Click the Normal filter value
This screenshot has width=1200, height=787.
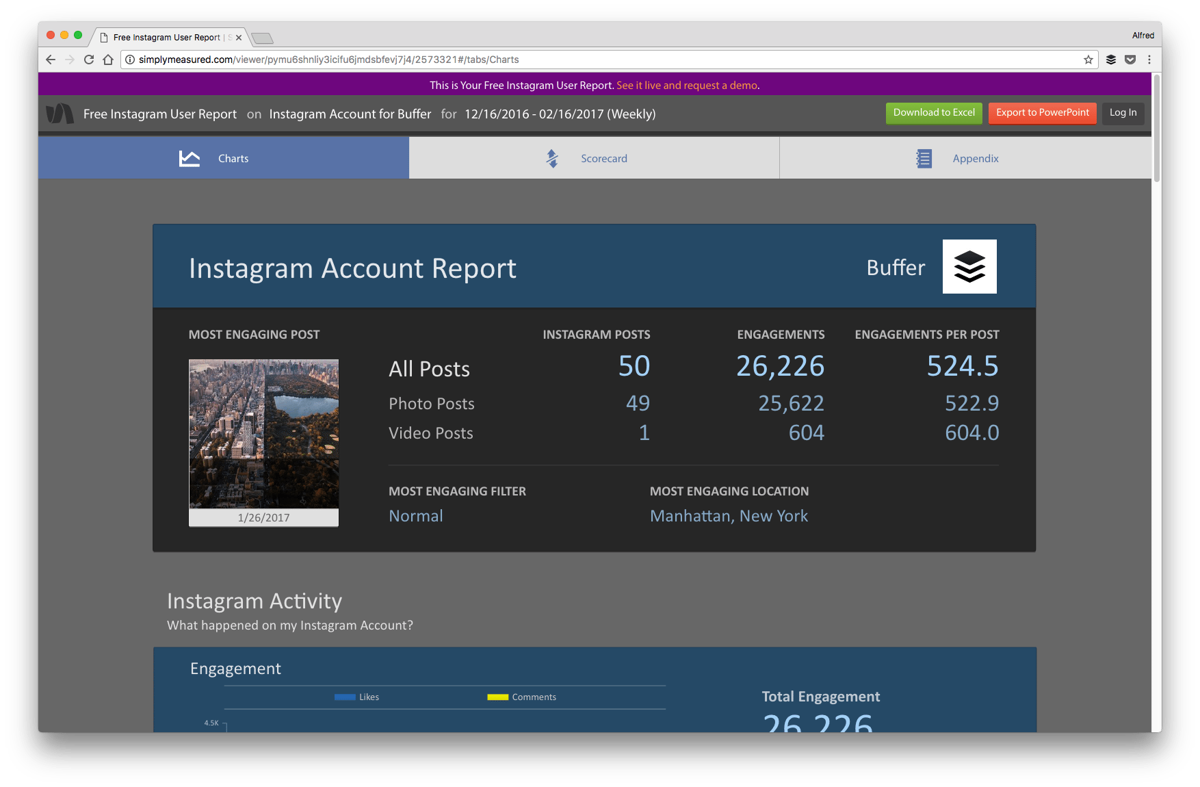coord(416,516)
